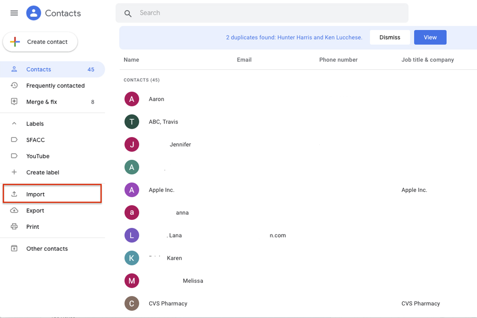
Task: Click the Import upload icon
Action: [14, 194]
